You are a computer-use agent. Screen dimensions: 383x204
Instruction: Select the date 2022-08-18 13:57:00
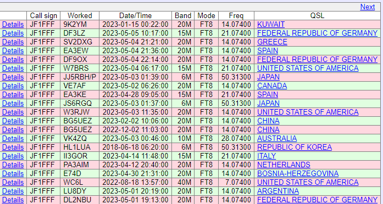click(135, 182)
